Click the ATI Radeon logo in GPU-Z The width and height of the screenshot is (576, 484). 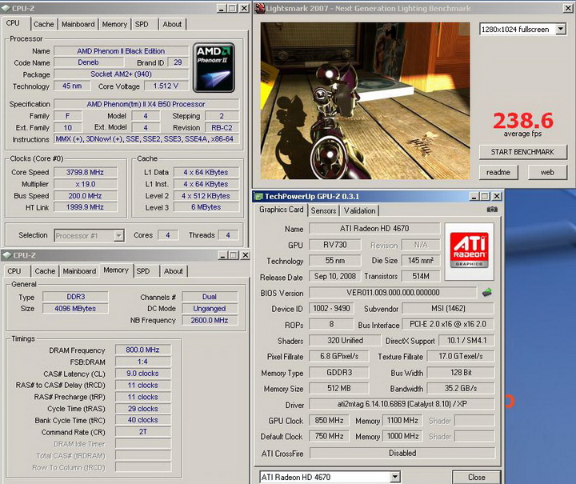pyautogui.click(x=469, y=251)
